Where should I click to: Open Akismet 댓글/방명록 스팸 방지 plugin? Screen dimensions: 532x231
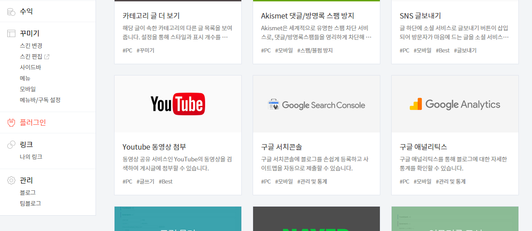308,16
